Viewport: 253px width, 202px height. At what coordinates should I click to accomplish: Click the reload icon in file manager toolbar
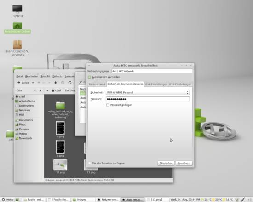tap(70, 83)
